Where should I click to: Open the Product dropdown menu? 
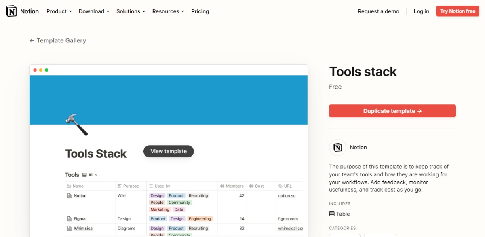tap(59, 11)
